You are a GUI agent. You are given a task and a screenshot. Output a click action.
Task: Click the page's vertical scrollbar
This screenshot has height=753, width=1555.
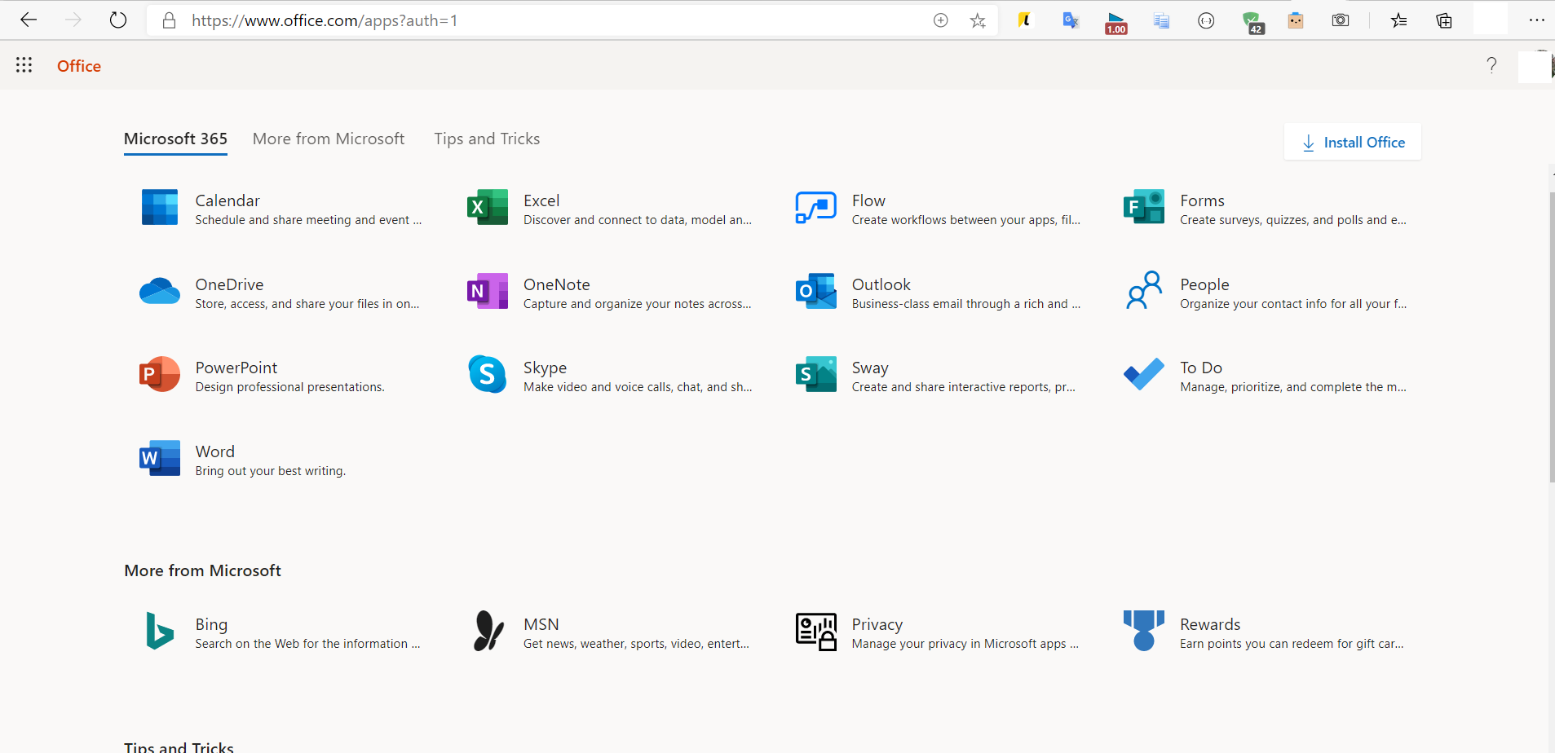[1552, 337]
